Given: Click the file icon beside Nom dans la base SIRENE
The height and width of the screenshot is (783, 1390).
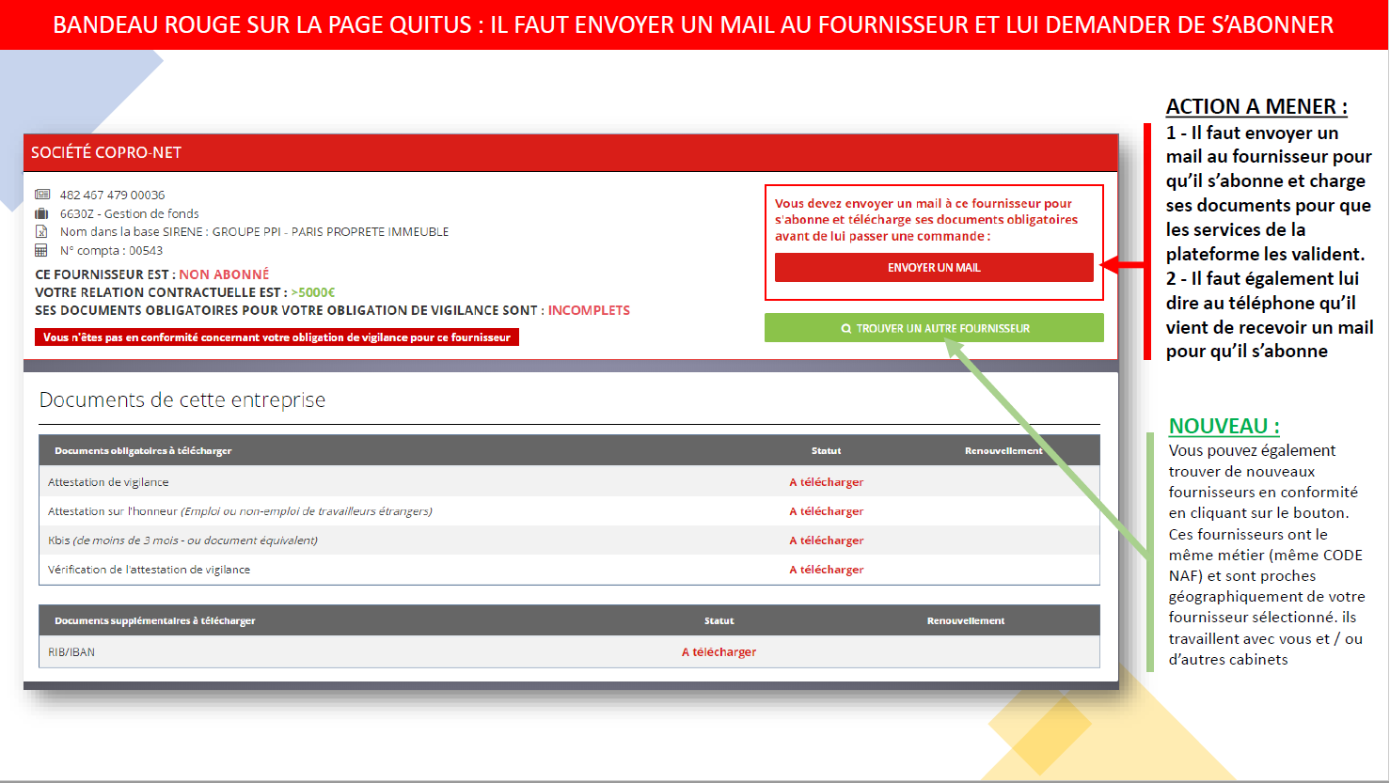Looking at the screenshot, I should pos(41,231).
